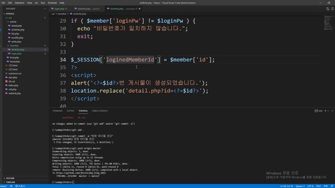The image size is (335, 188).
Task: Show the Output panel tab
Action: (x=70, y=111)
